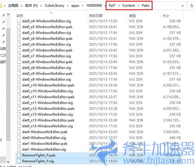195x167 pixels.
Task: Click file icon of dat0_s8-WindowsNoEditor.sig
Action: 19,68
